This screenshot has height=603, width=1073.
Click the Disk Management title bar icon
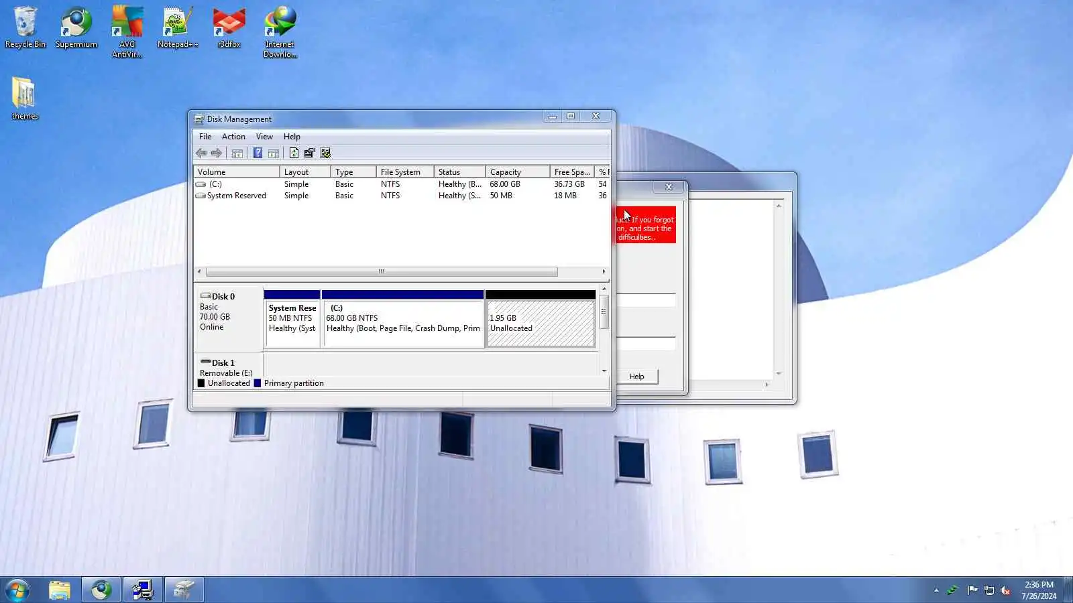[199, 119]
